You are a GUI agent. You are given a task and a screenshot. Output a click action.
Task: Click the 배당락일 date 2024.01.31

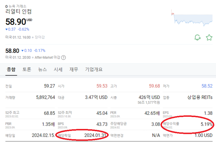pos(95,135)
